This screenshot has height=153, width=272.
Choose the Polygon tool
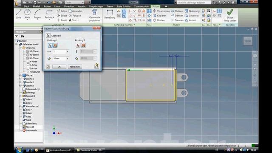[x=75, y=16]
